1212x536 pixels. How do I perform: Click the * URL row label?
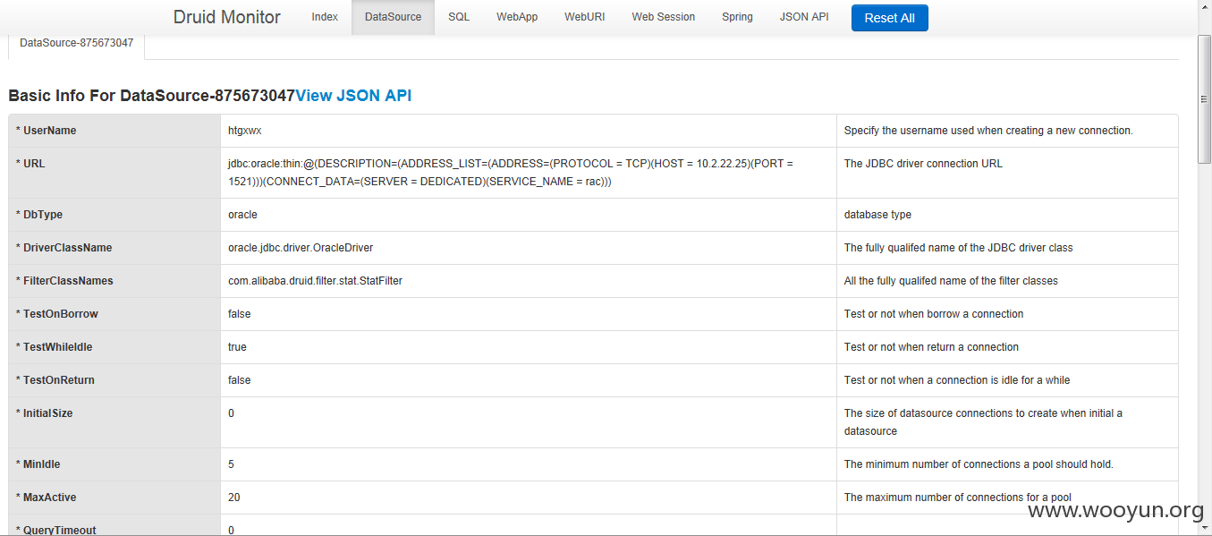(30, 164)
